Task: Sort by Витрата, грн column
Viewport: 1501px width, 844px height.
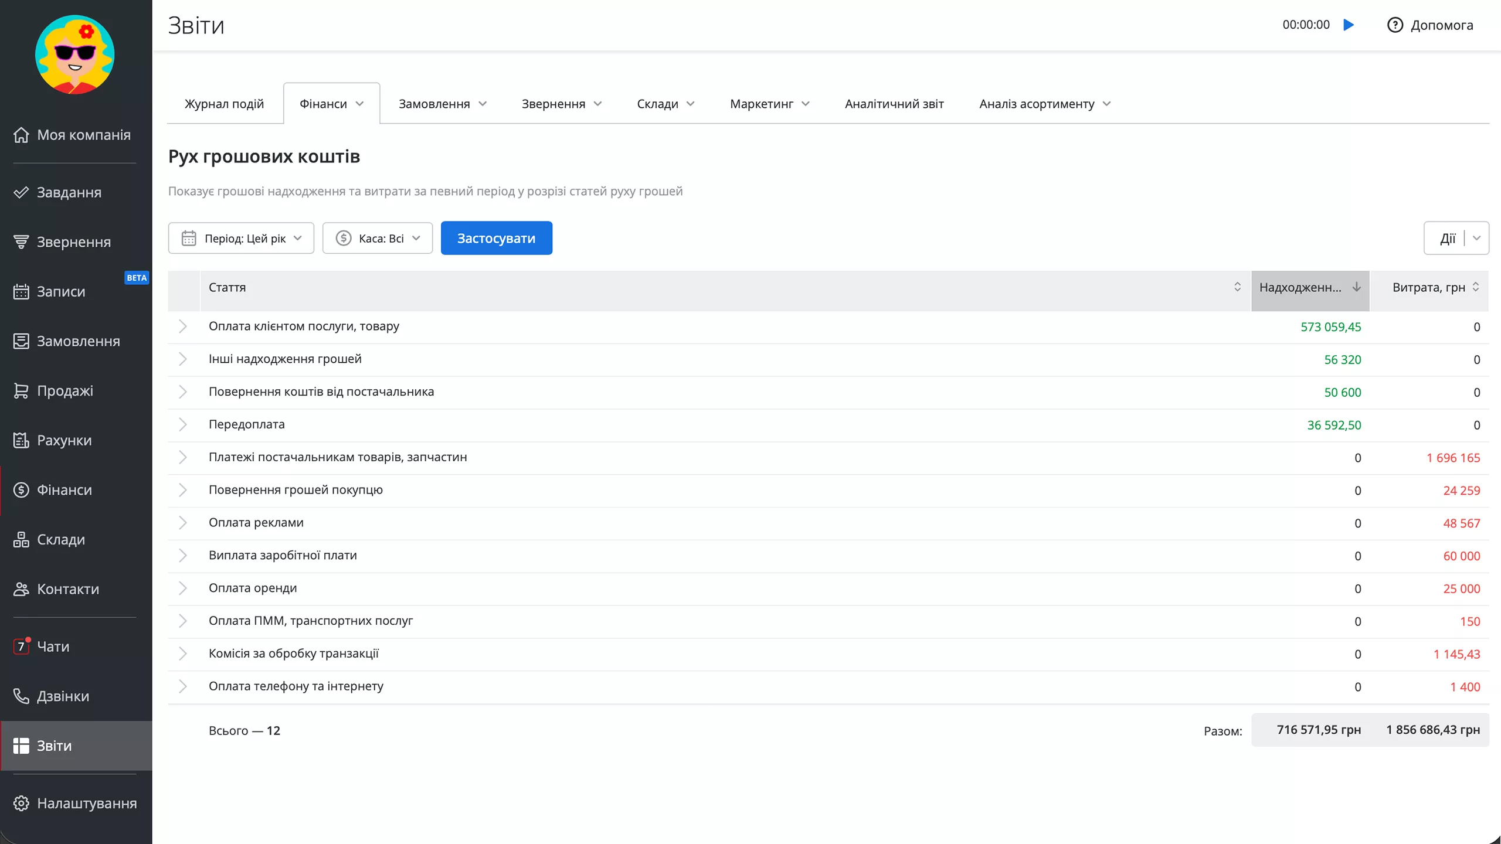Action: [1429, 287]
